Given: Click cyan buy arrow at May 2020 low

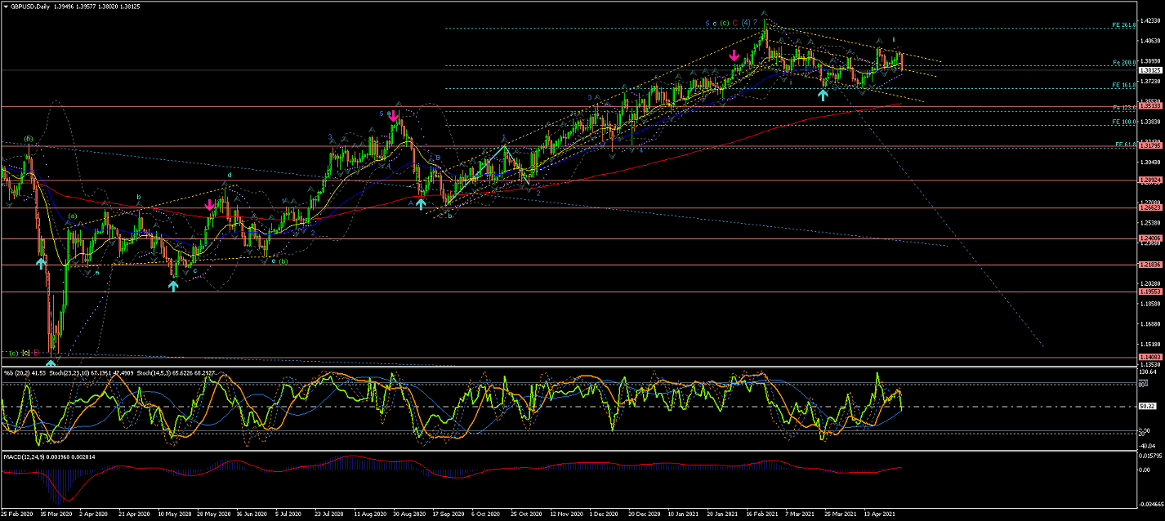Looking at the screenshot, I should point(173,286).
